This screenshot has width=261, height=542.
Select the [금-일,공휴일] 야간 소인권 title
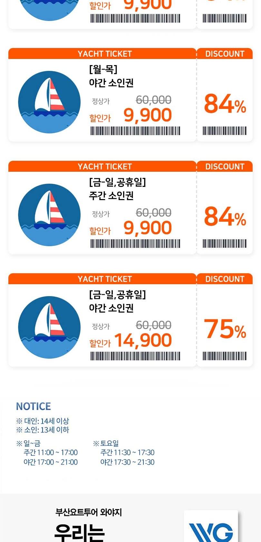pos(117,301)
